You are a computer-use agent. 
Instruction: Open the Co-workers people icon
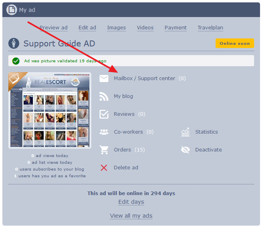pyautogui.click(x=104, y=132)
